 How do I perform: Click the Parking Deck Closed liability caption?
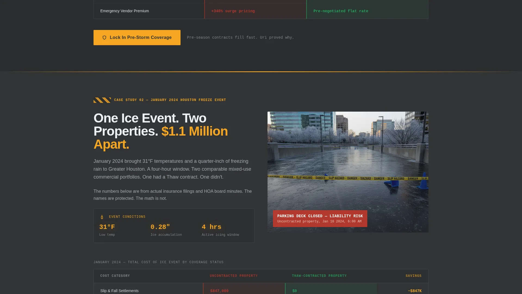point(320,218)
